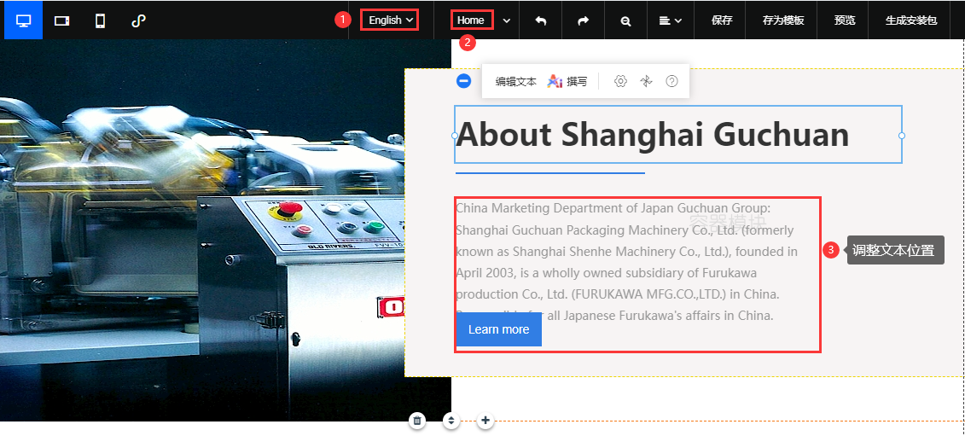Select the Home page selector

click(x=472, y=20)
